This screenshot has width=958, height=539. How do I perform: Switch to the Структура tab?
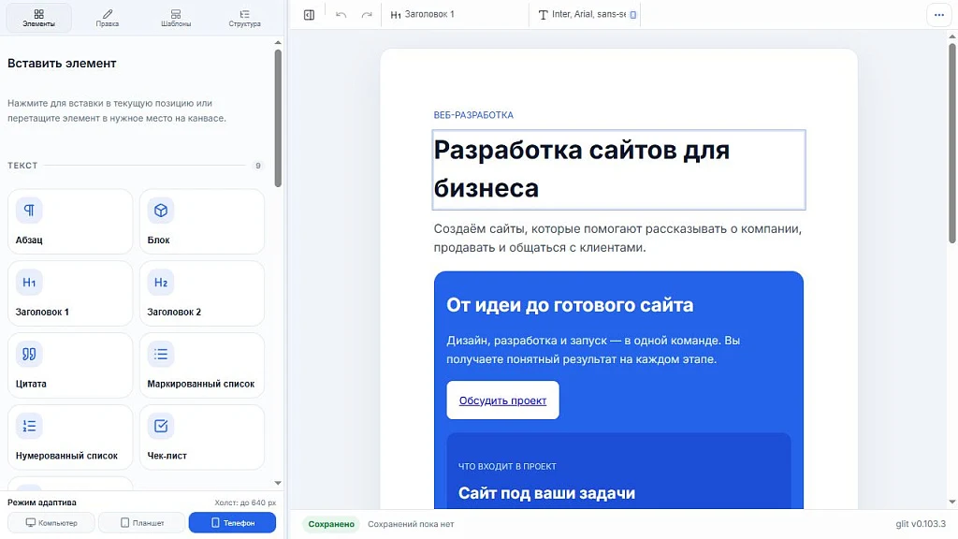pos(244,18)
